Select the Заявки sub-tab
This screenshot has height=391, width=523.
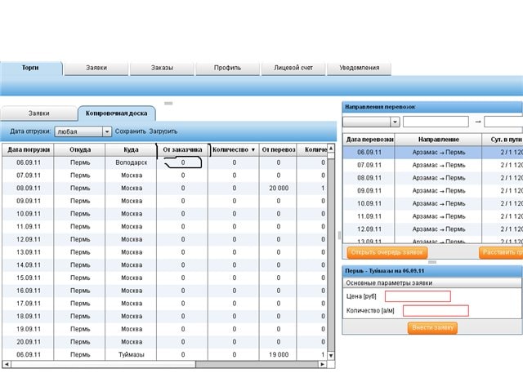coord(38,113)
